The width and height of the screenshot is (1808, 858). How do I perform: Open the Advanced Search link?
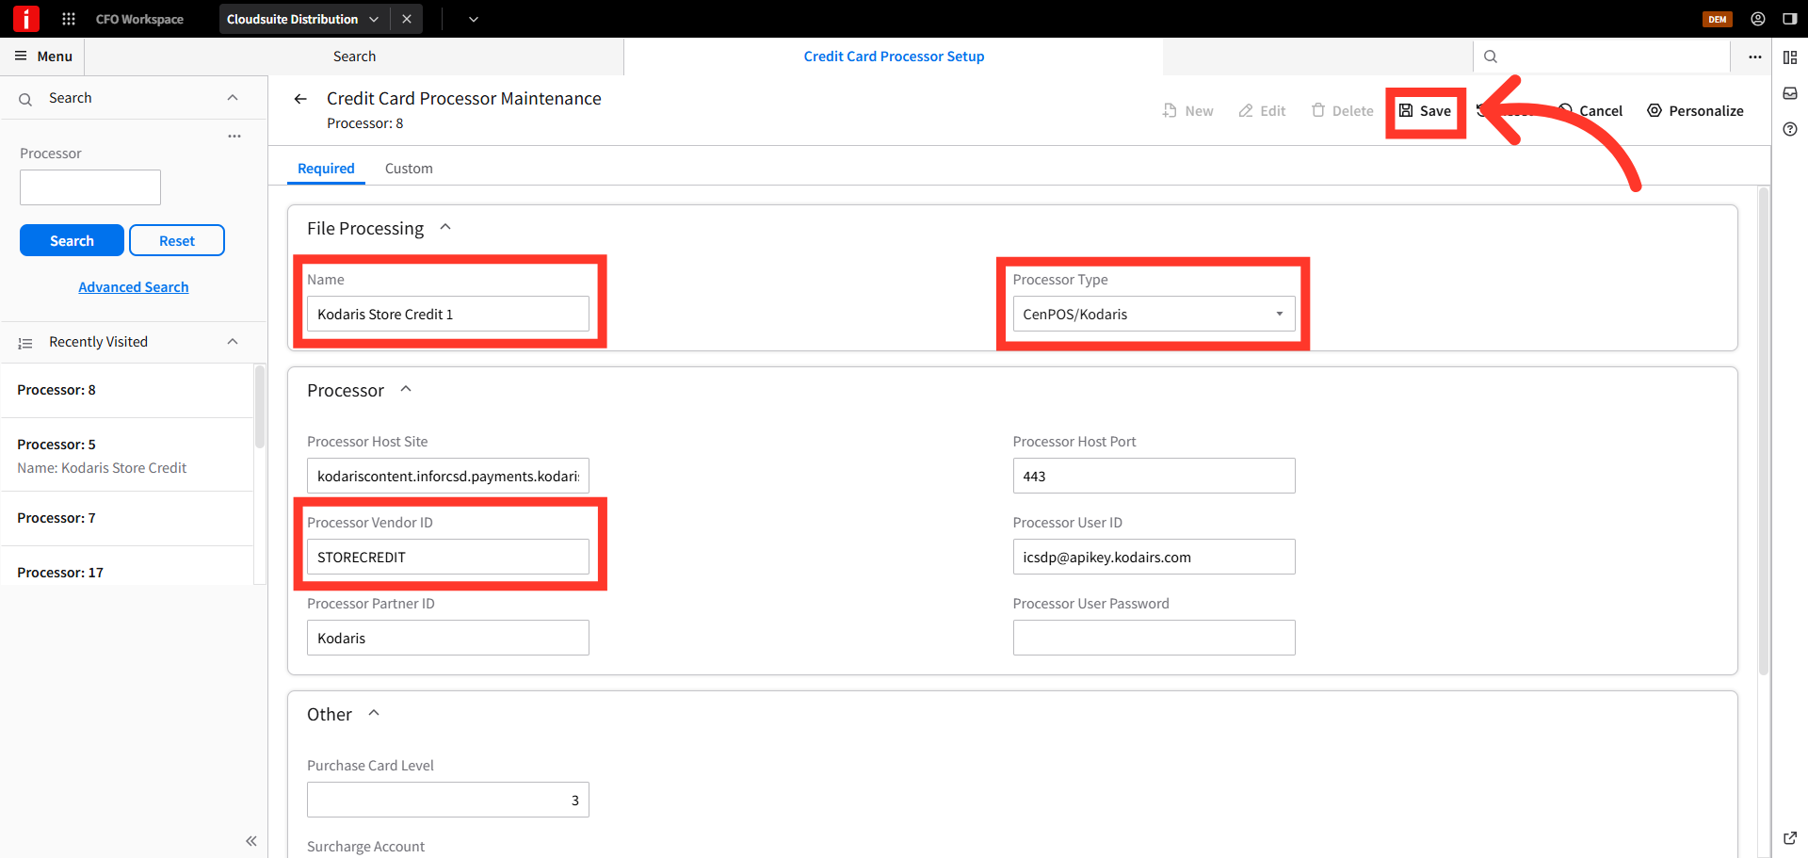click(x=134, y=287)
